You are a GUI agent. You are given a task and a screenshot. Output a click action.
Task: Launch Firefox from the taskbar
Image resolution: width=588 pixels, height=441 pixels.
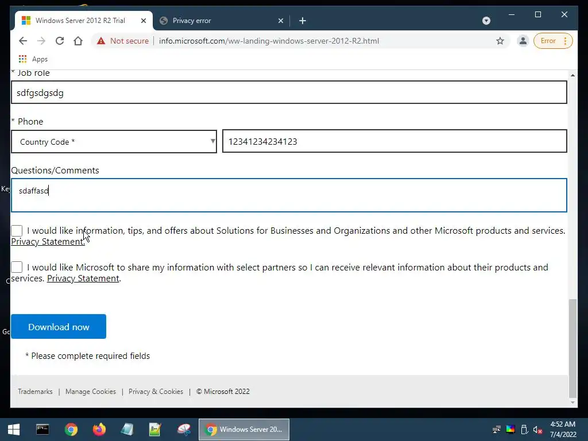click(99, 430)
